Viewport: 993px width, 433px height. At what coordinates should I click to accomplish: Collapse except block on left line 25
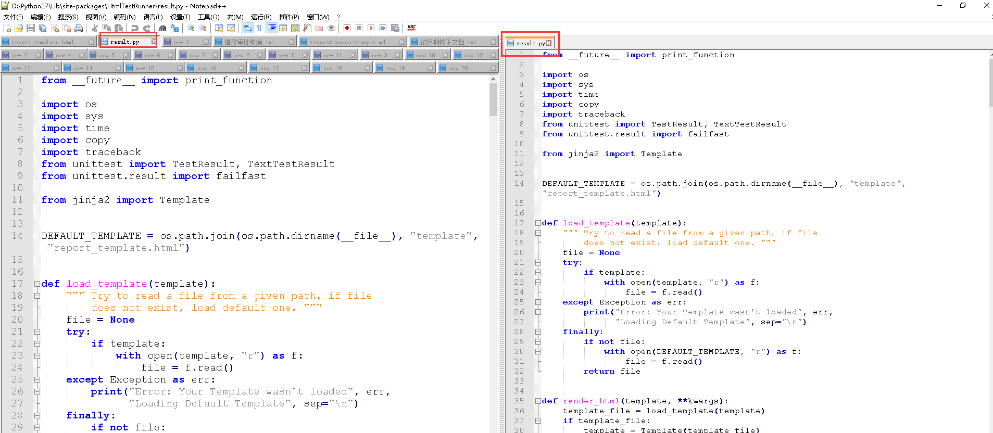[37, 380]
